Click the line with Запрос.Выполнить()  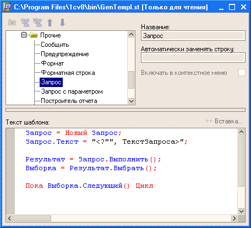[93, 159]
